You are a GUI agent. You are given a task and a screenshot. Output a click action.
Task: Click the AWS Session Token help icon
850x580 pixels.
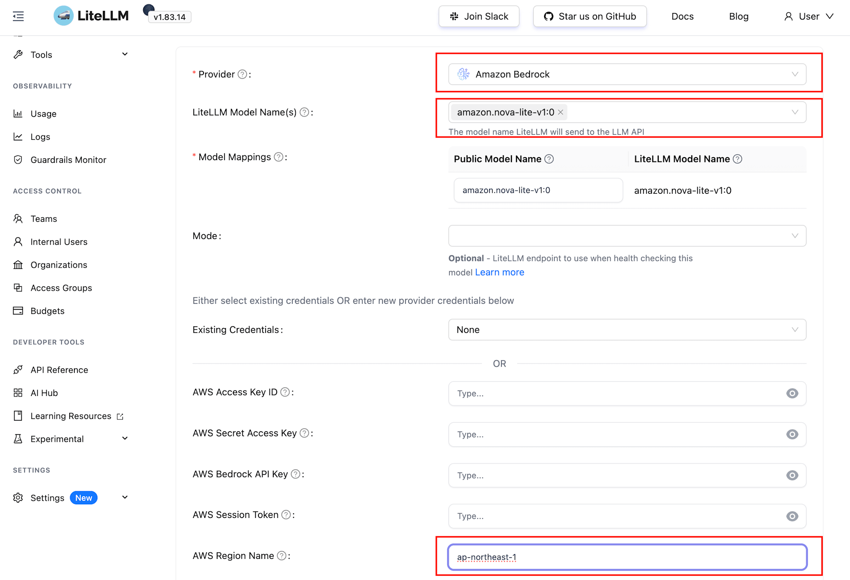(x=286, y=515)
